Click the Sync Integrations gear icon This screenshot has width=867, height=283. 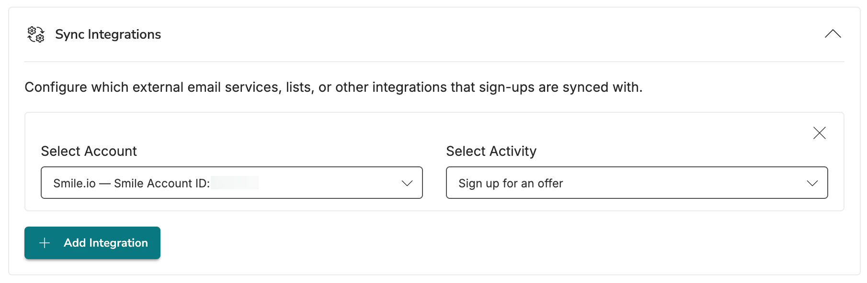pos(36,34)
